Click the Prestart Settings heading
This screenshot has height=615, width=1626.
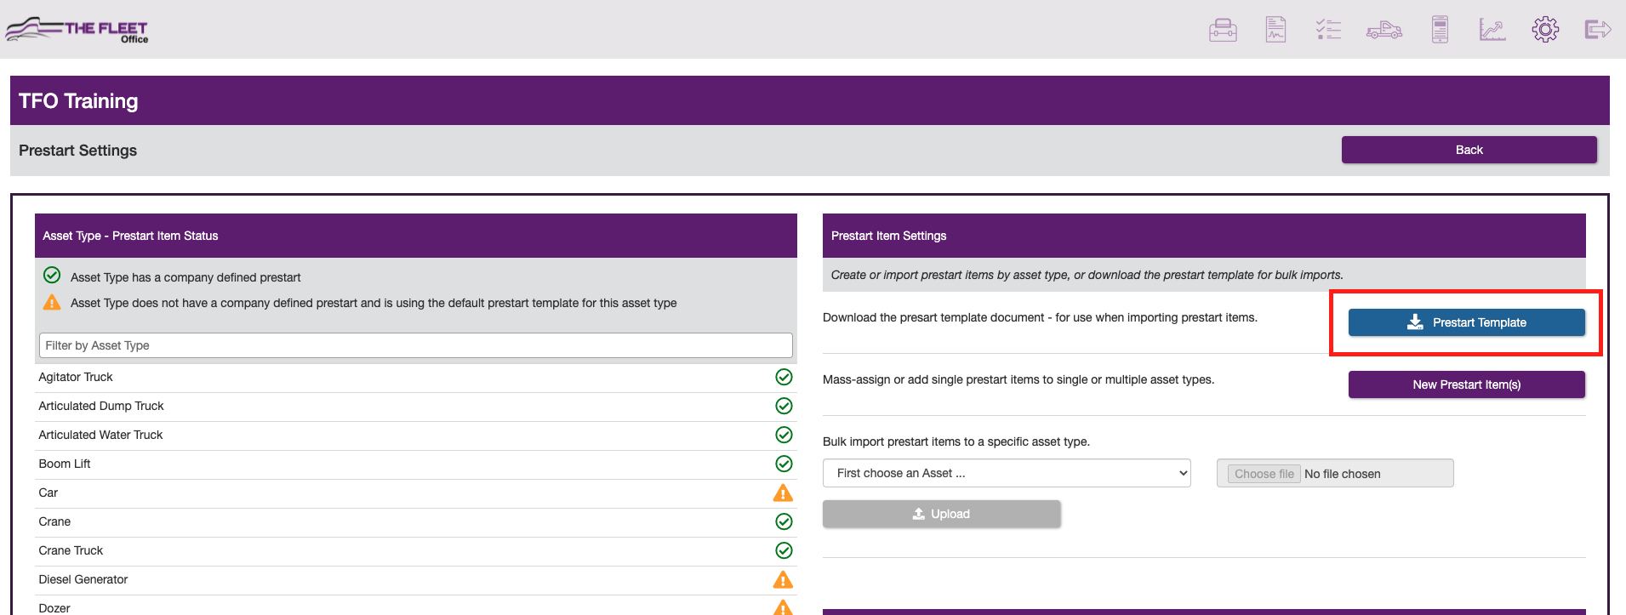pyautogui.click(x=77, y=151)
